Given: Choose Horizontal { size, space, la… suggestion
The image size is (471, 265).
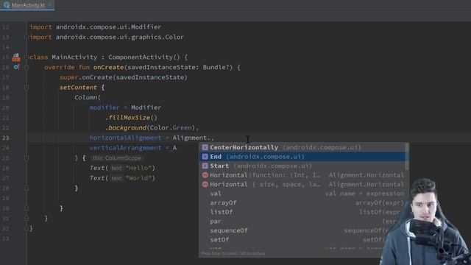Looking at the screenshot, I should [x=302, y=184].
